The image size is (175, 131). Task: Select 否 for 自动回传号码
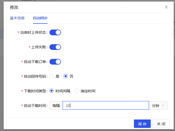(66, 76)
